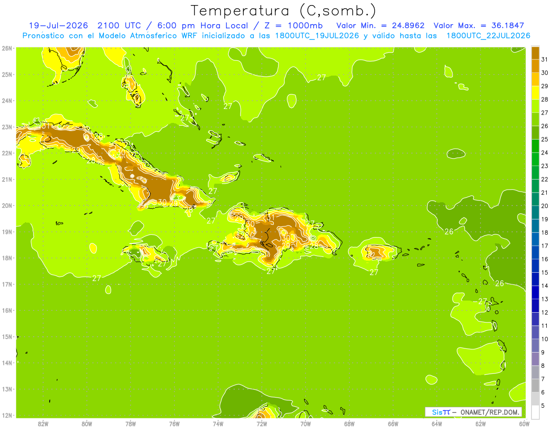The height and width of the screenshot is (430, 557).
Task: Click the 'Valor Max. = 36.1847' text
Action: [479, 26]
